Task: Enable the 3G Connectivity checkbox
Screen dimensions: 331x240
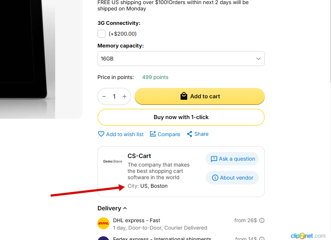Action: (102, 34)
